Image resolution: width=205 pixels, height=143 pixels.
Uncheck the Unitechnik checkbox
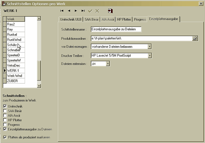[x=5, y=106]
